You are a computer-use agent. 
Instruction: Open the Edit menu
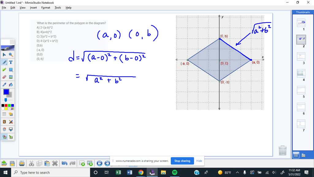click(13, 8)
